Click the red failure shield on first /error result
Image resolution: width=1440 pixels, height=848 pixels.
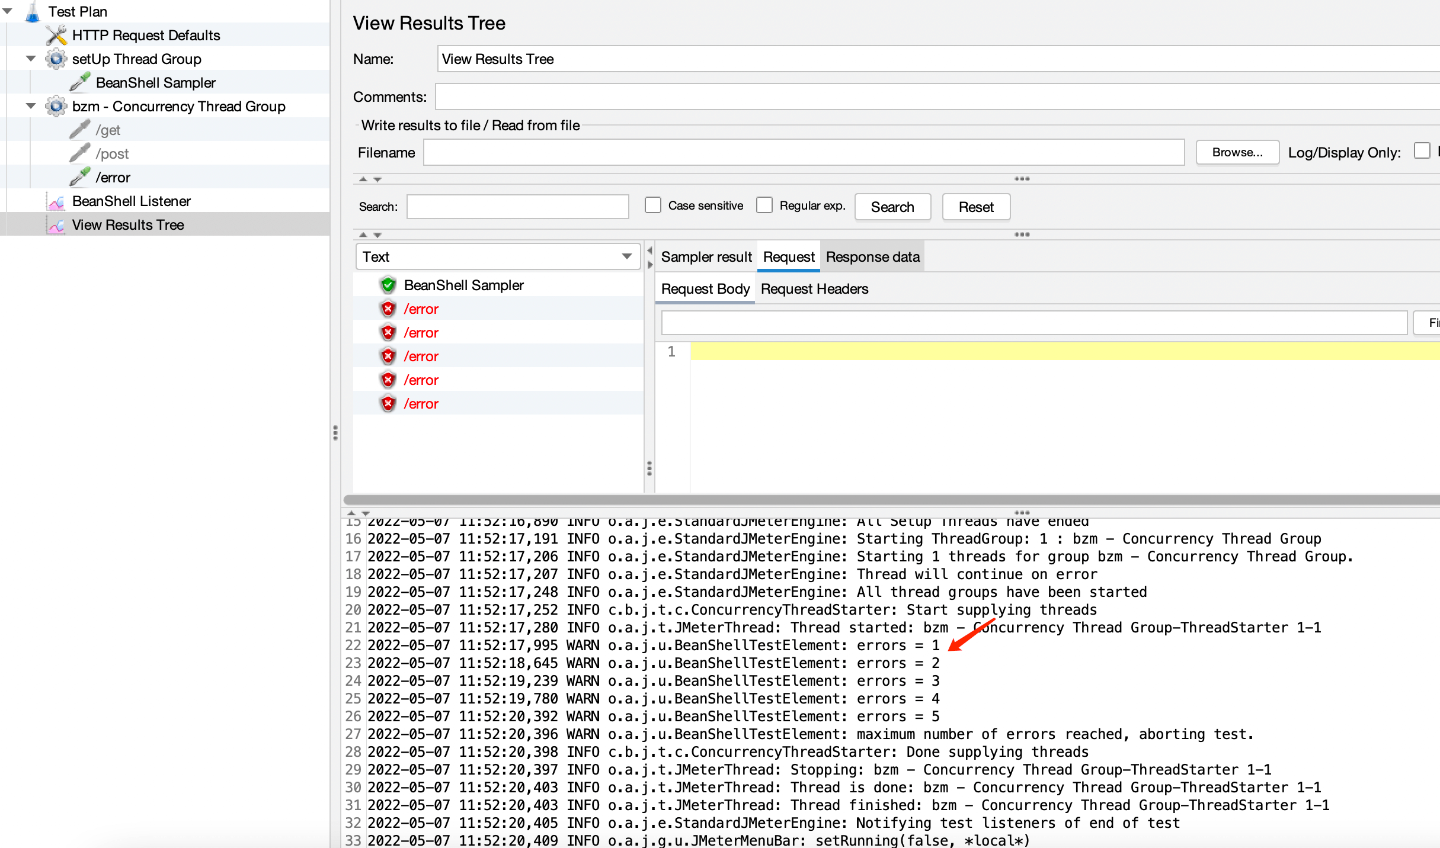[388, 309]
